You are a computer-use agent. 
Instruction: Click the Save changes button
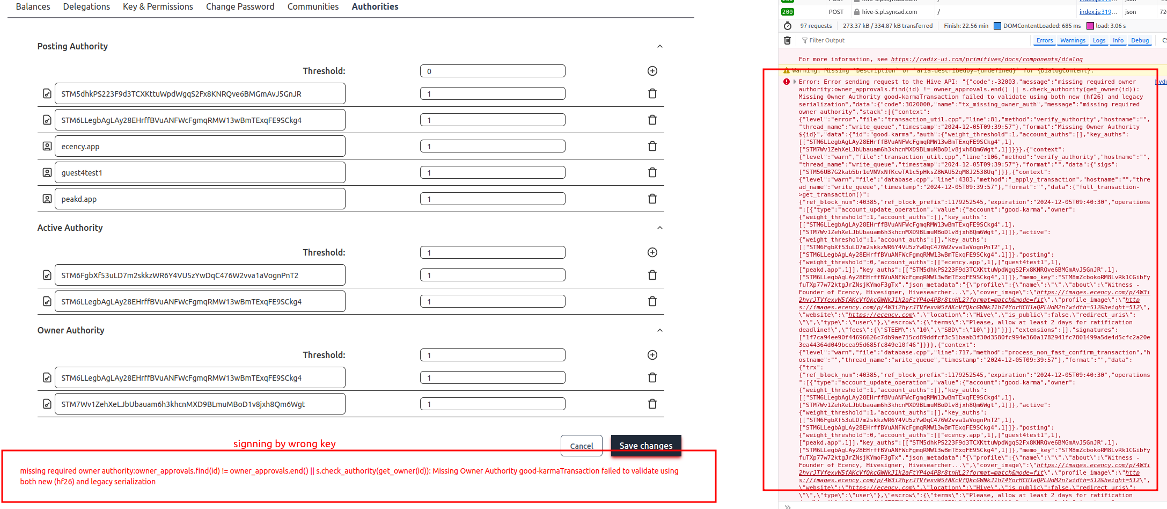coord(645,446)
